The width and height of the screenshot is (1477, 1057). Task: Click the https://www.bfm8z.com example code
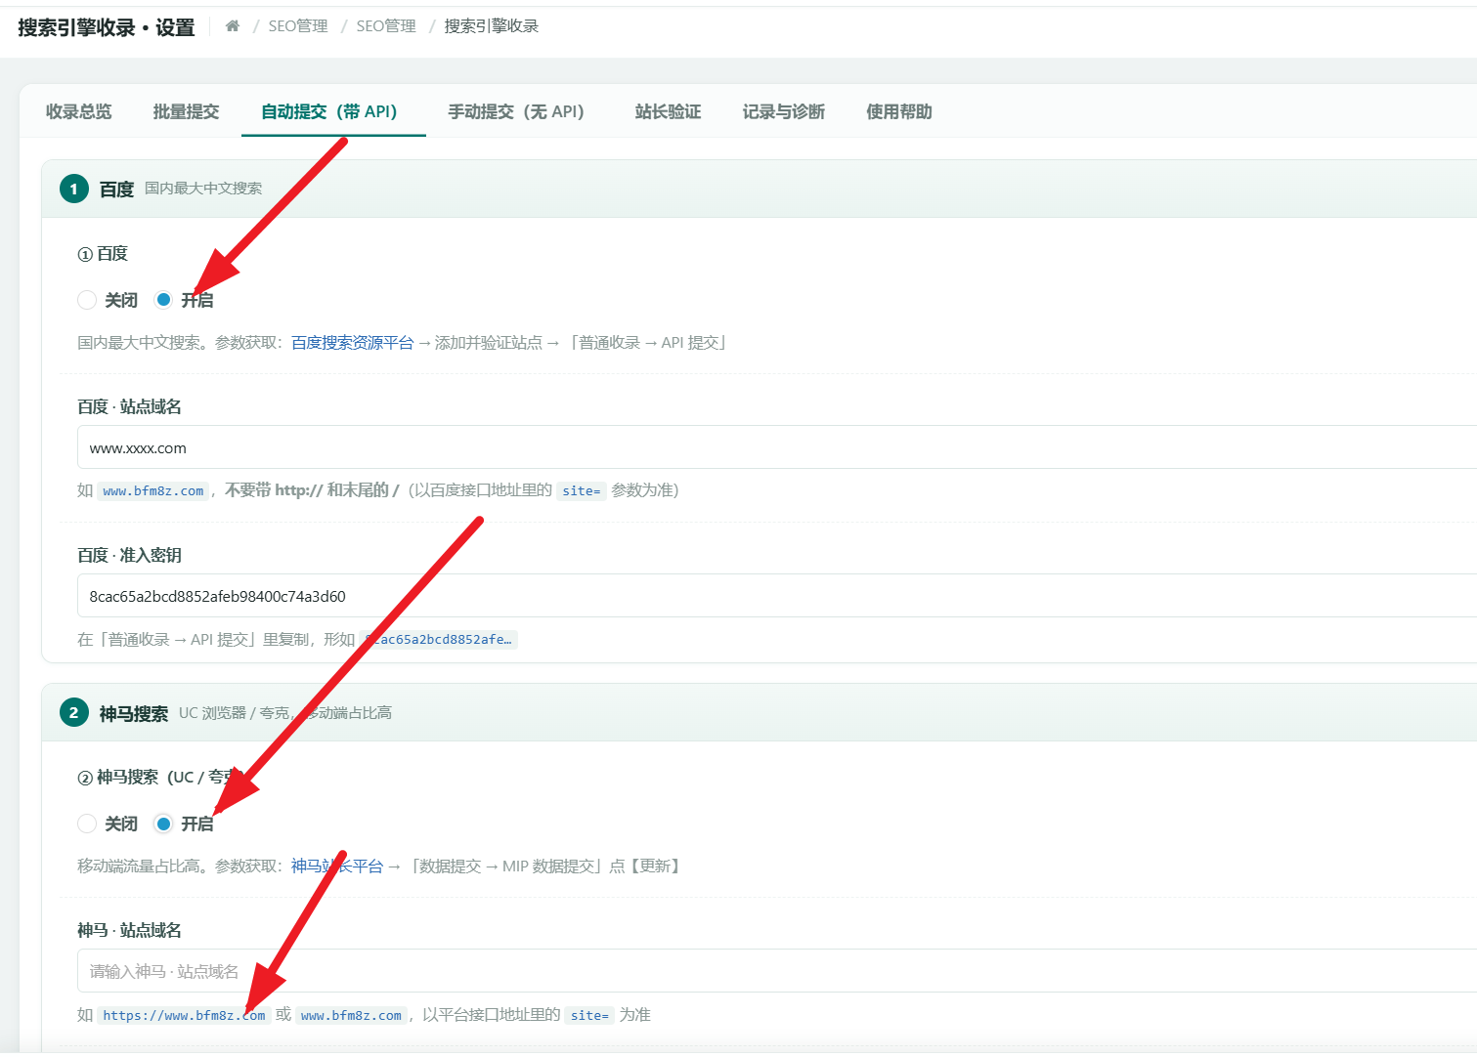pos(184,1015)
